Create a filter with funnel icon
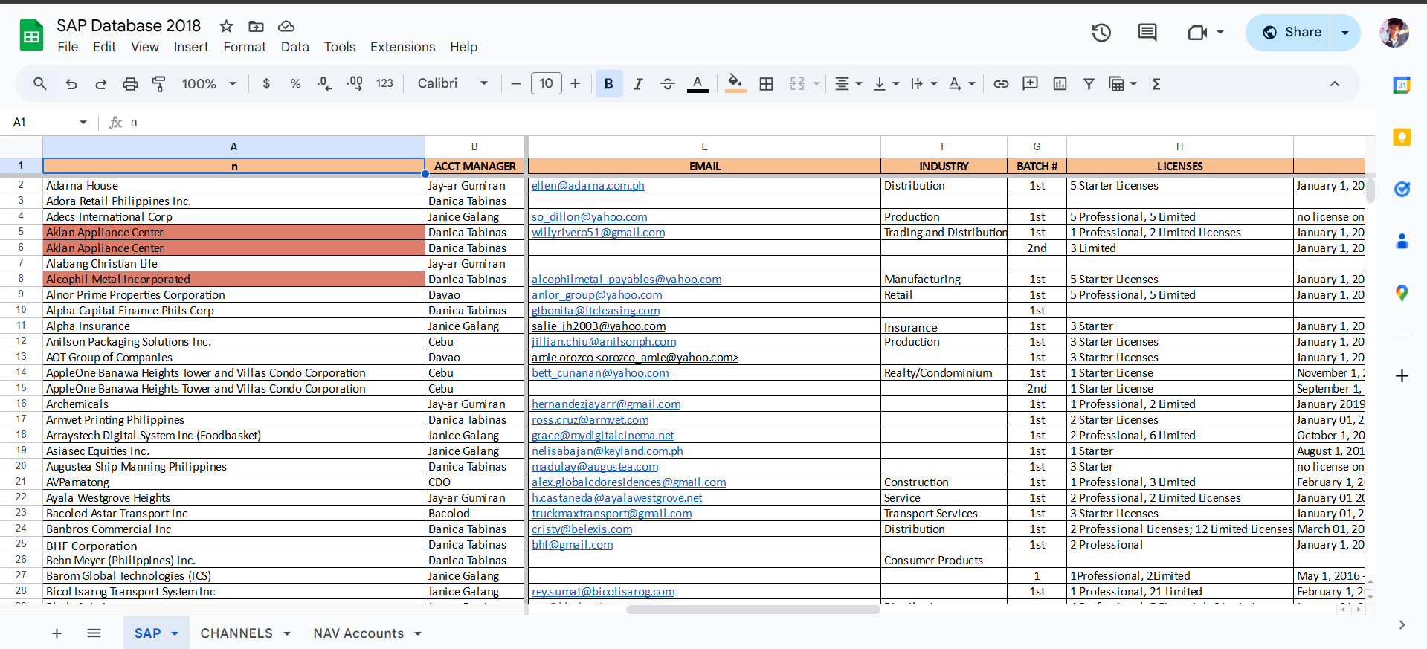Screen dimensions: 1427x649 [x=1089, y=84]
